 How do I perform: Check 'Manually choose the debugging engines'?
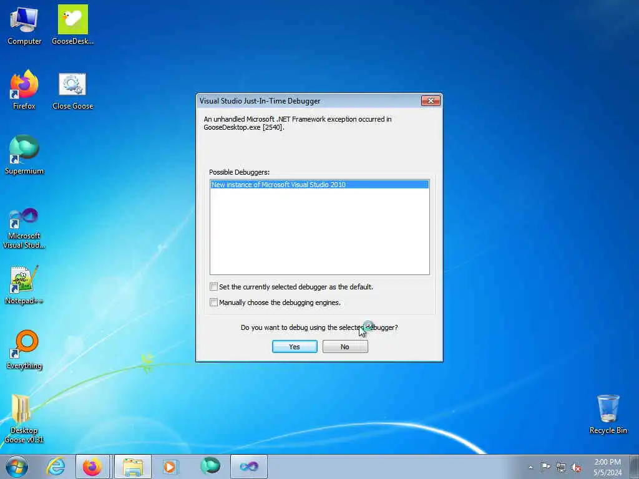[213, 302]
